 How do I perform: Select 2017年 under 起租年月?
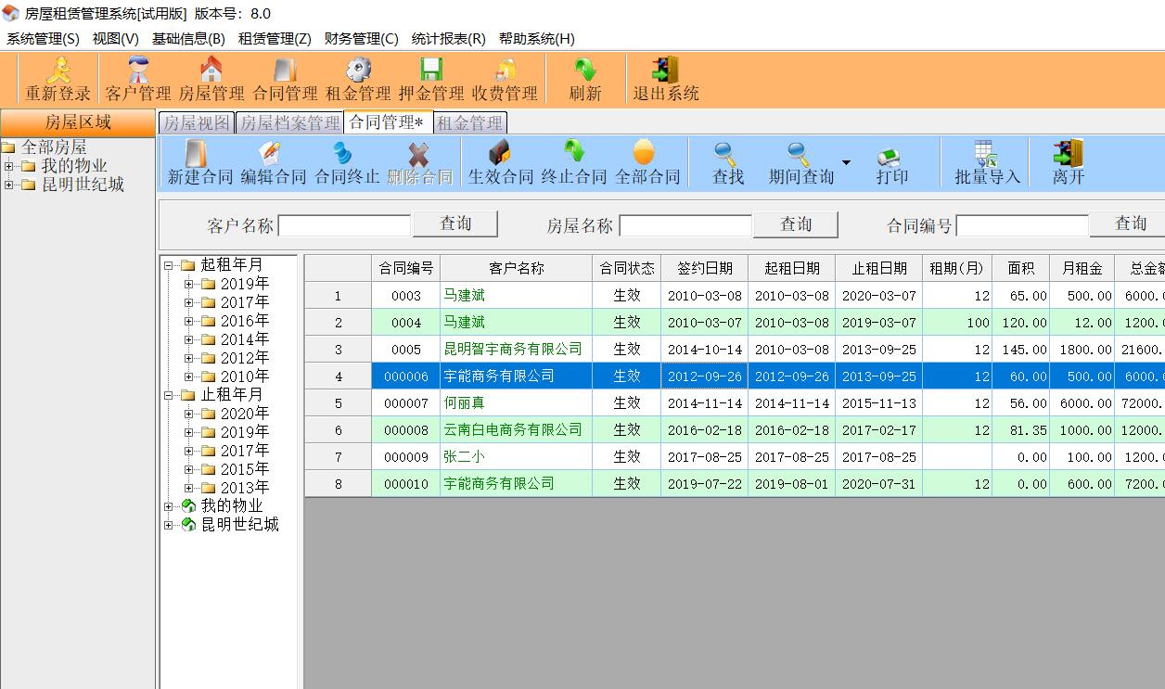point(245,302)
